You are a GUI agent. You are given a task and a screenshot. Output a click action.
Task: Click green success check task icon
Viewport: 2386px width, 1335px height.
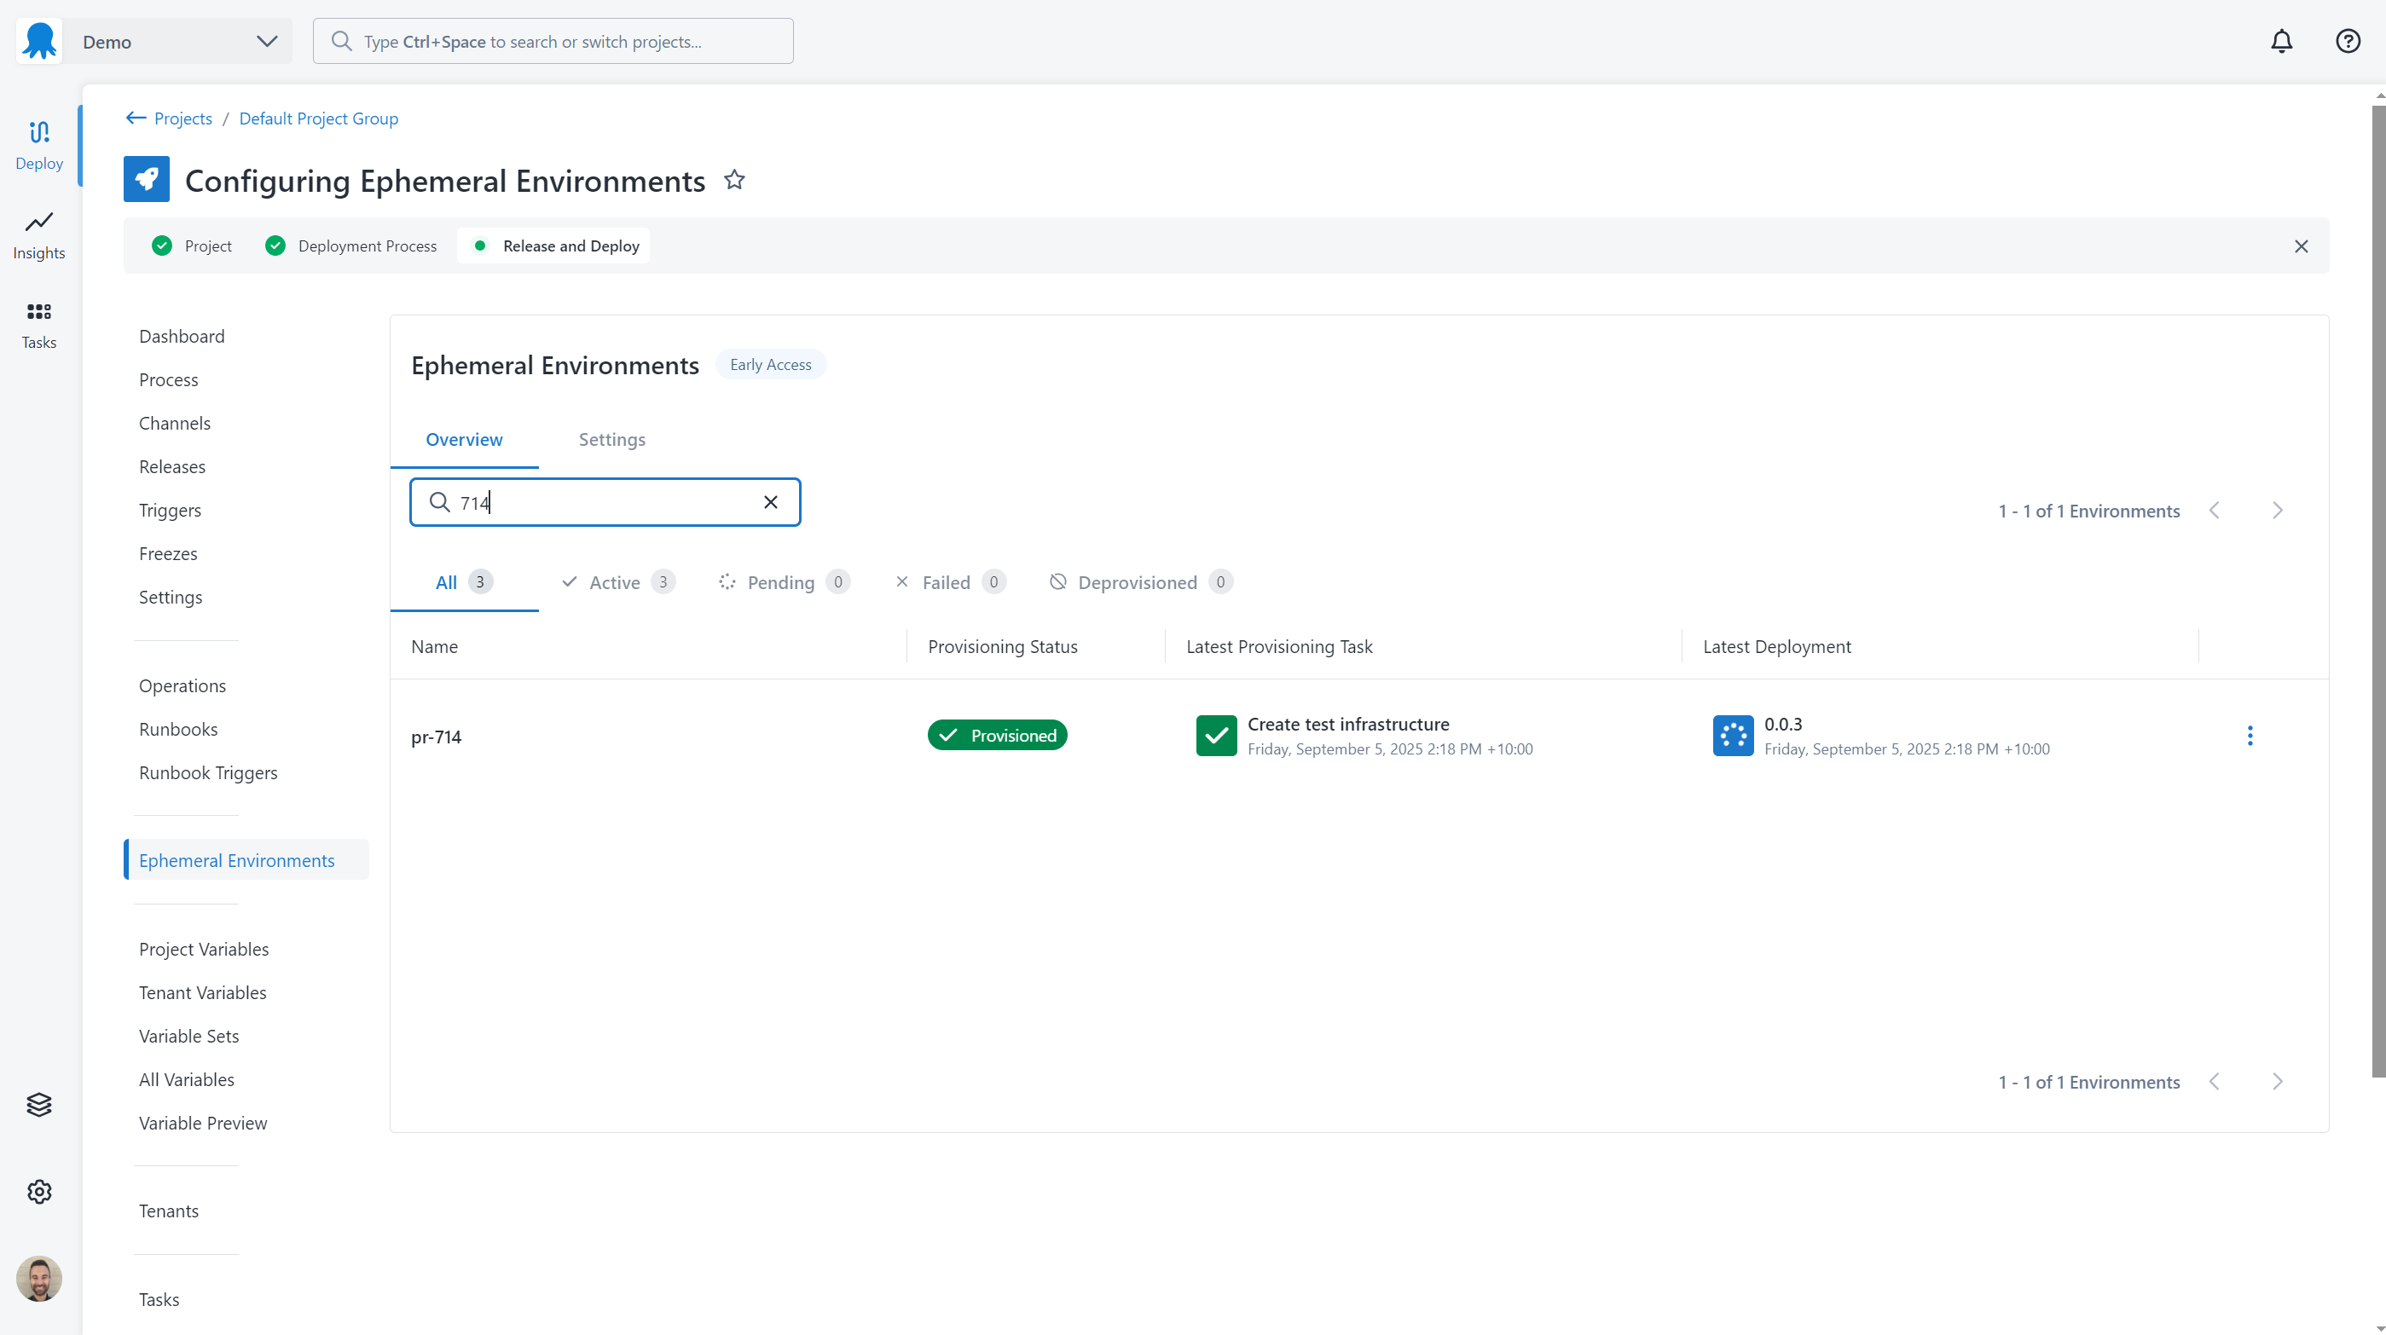point(1216,736)
